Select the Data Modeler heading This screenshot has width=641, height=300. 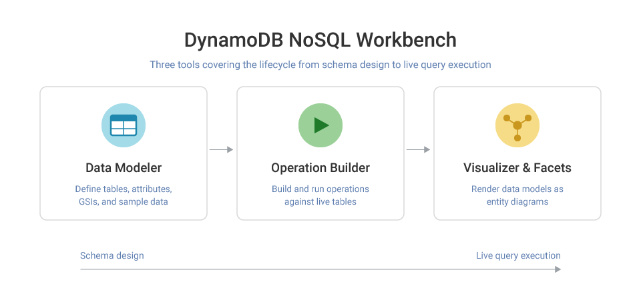click(124, 168)
